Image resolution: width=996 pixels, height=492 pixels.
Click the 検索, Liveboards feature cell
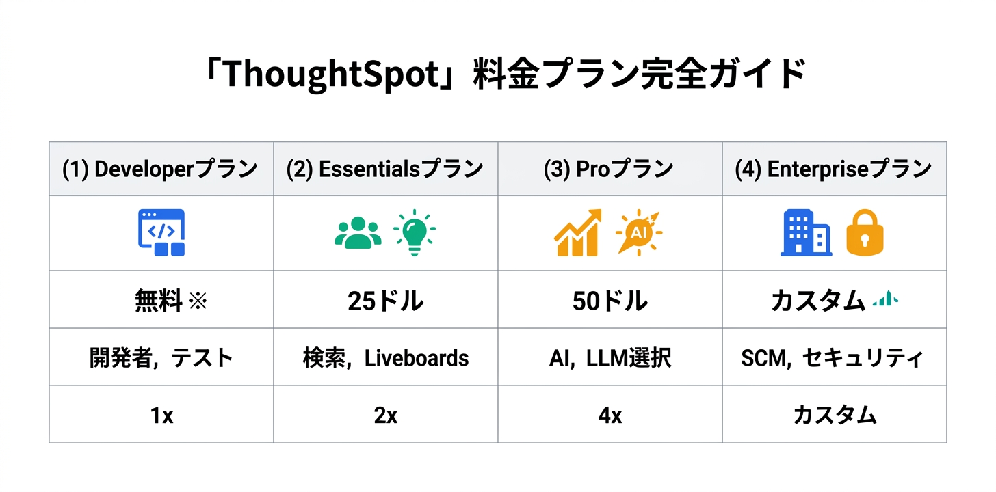[385, 358]
